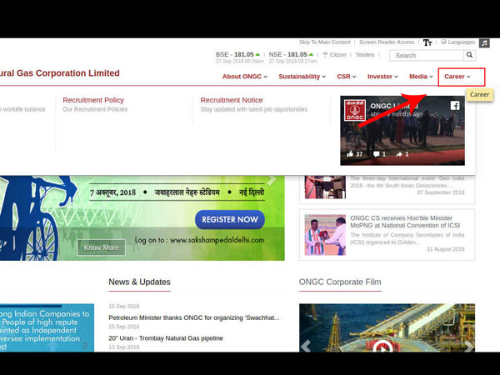500x375 pixels.
Task: Click the ONGC logo in Facebook card
Action: [355, 110]
